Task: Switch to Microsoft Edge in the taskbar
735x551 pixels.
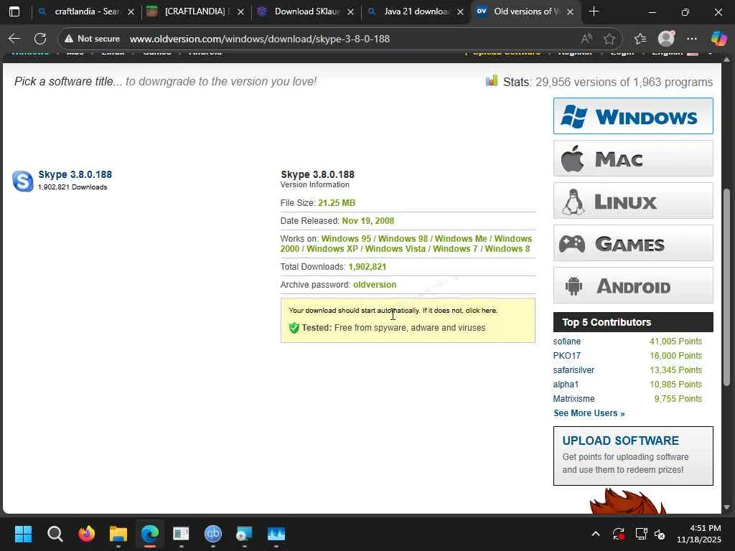Action: (150, 534)
